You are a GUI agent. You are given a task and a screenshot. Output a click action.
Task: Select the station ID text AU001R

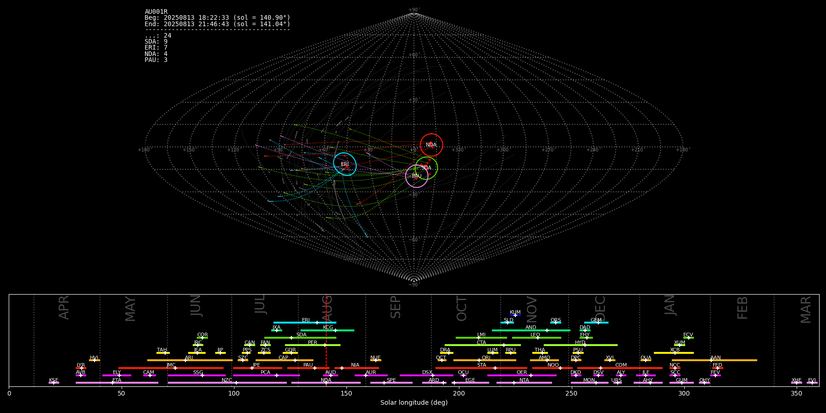pos(156,12)
